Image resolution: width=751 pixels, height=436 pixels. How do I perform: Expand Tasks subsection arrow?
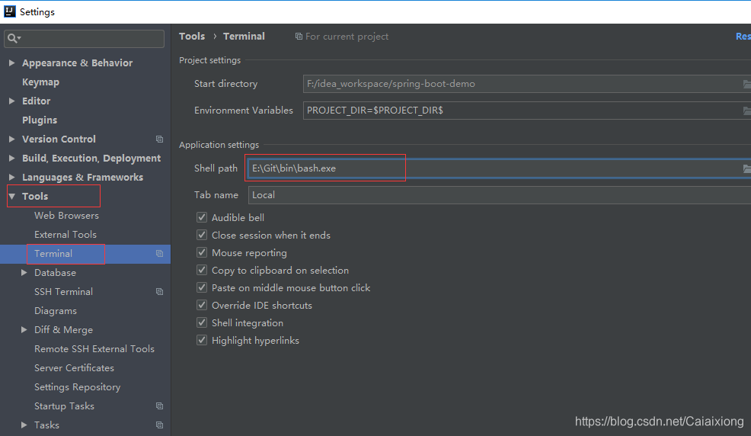[24, 425]
